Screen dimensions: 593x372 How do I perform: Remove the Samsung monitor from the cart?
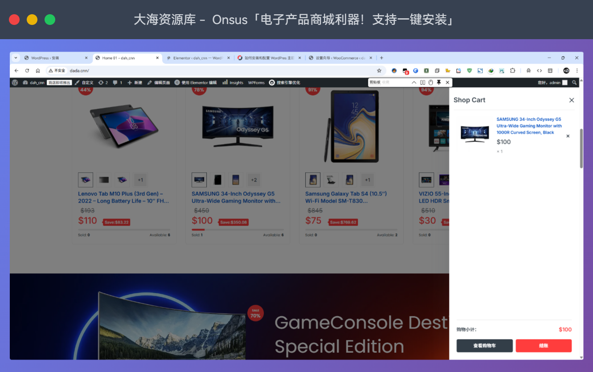coord(568,136)
